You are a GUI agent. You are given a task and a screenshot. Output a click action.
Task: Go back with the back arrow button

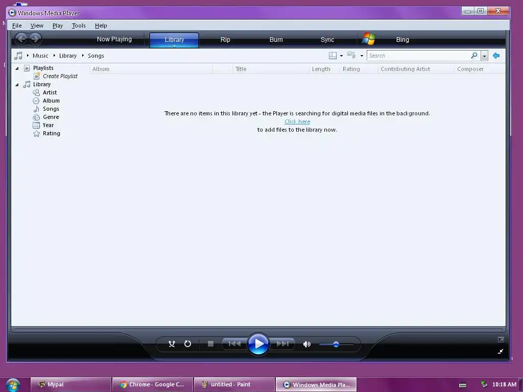tap(21, 39)
